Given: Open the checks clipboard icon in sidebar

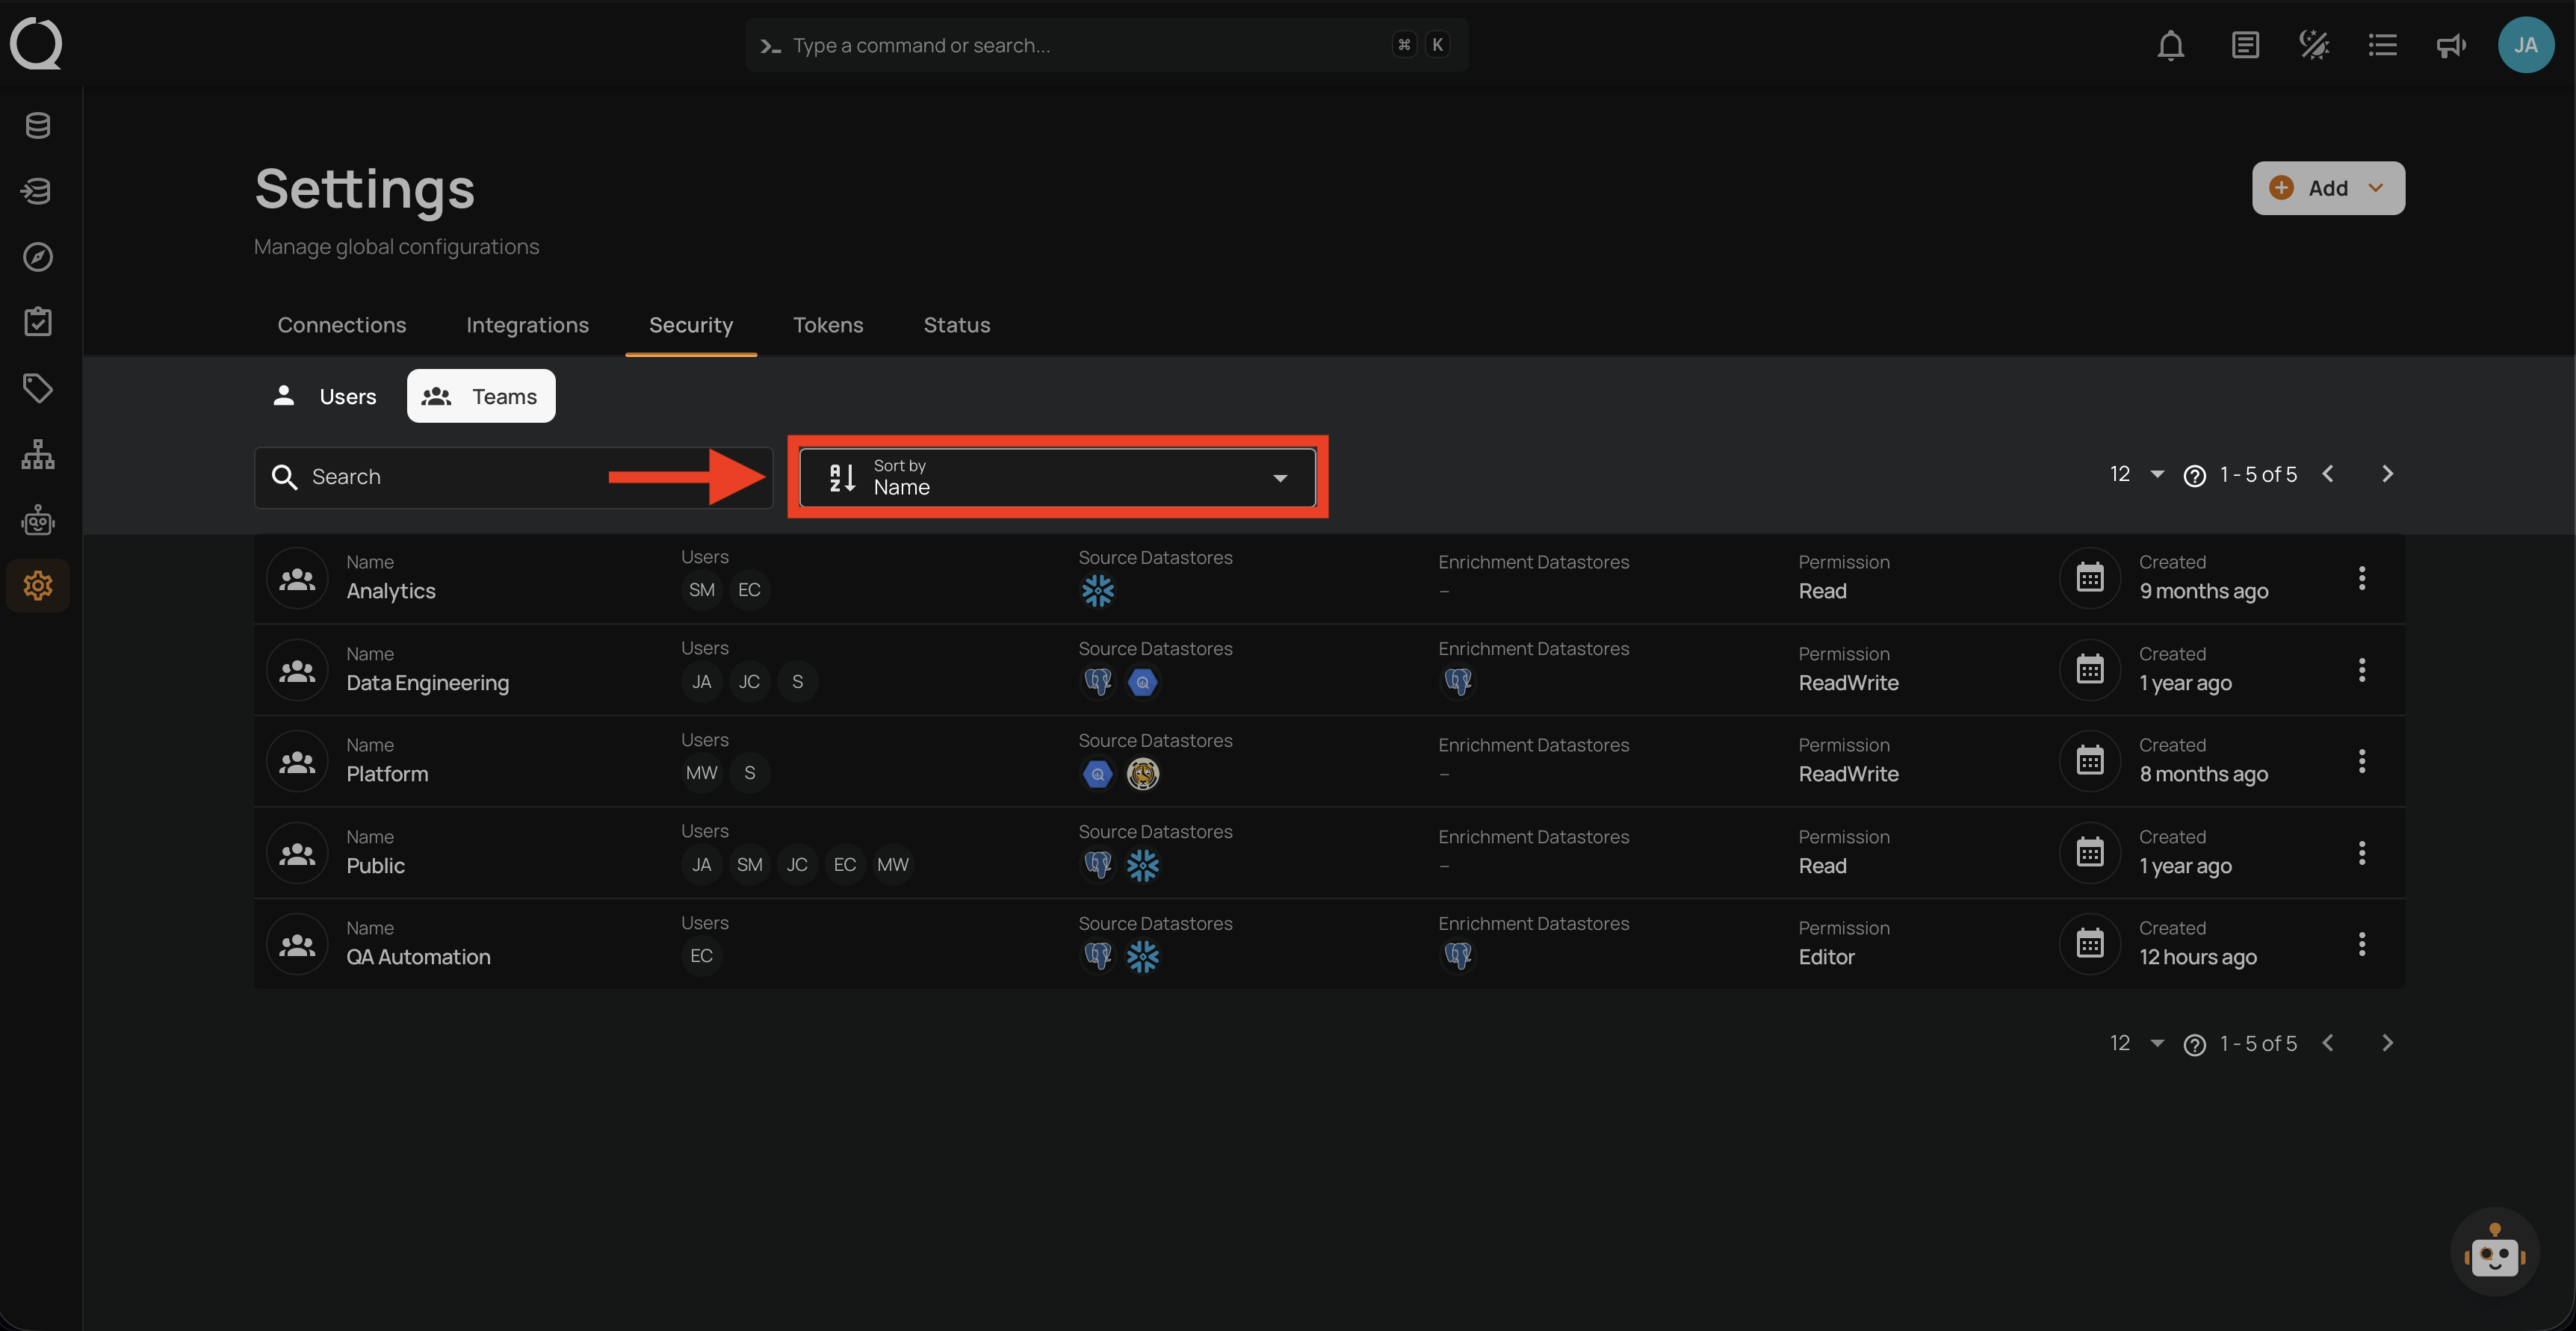Looking at the screenshot, I should pos(38,322).
